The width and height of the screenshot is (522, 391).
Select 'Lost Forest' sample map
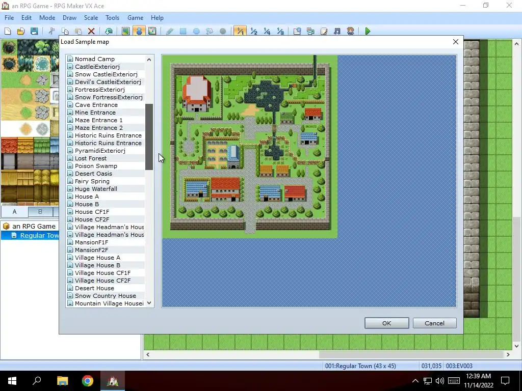click(x=91, y=158)
